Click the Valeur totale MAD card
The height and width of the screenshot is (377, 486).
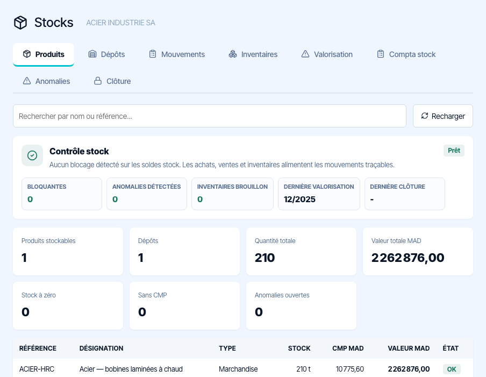(418, 252)
